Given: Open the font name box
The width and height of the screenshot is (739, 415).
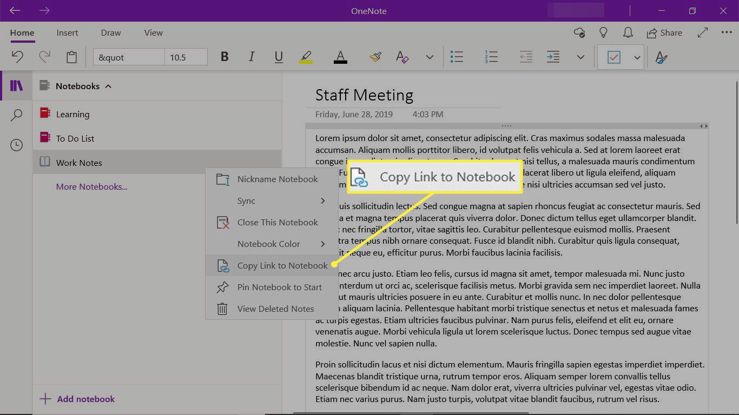Looking at the screenshot, I should pos(129,57).
